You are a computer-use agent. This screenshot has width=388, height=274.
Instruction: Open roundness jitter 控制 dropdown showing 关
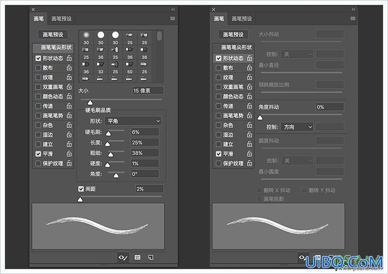(x=297, y=161)
